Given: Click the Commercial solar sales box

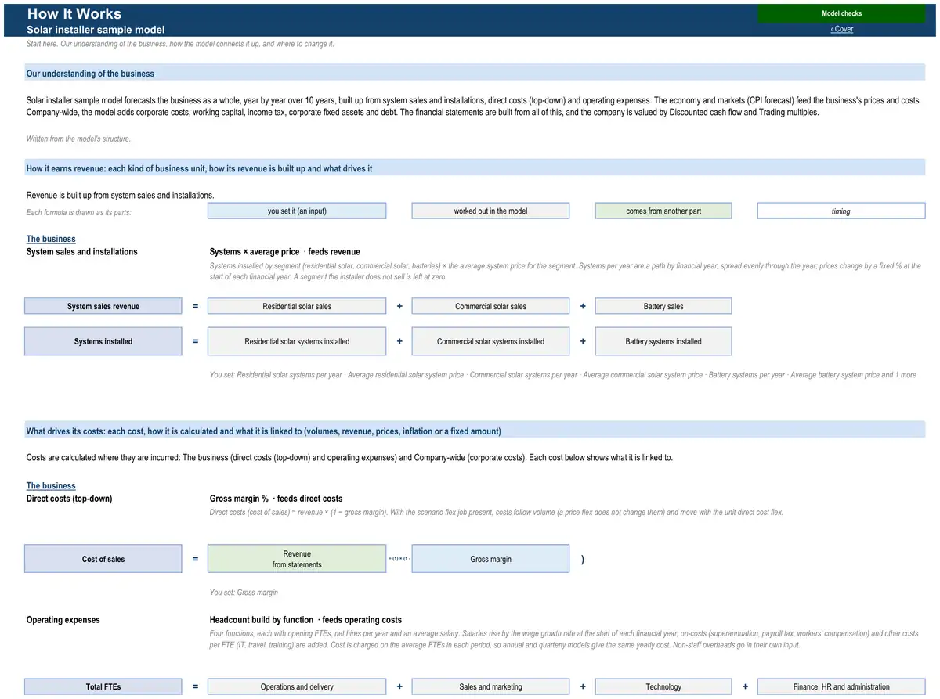Looking at the screenshot, I should point(490,307).
